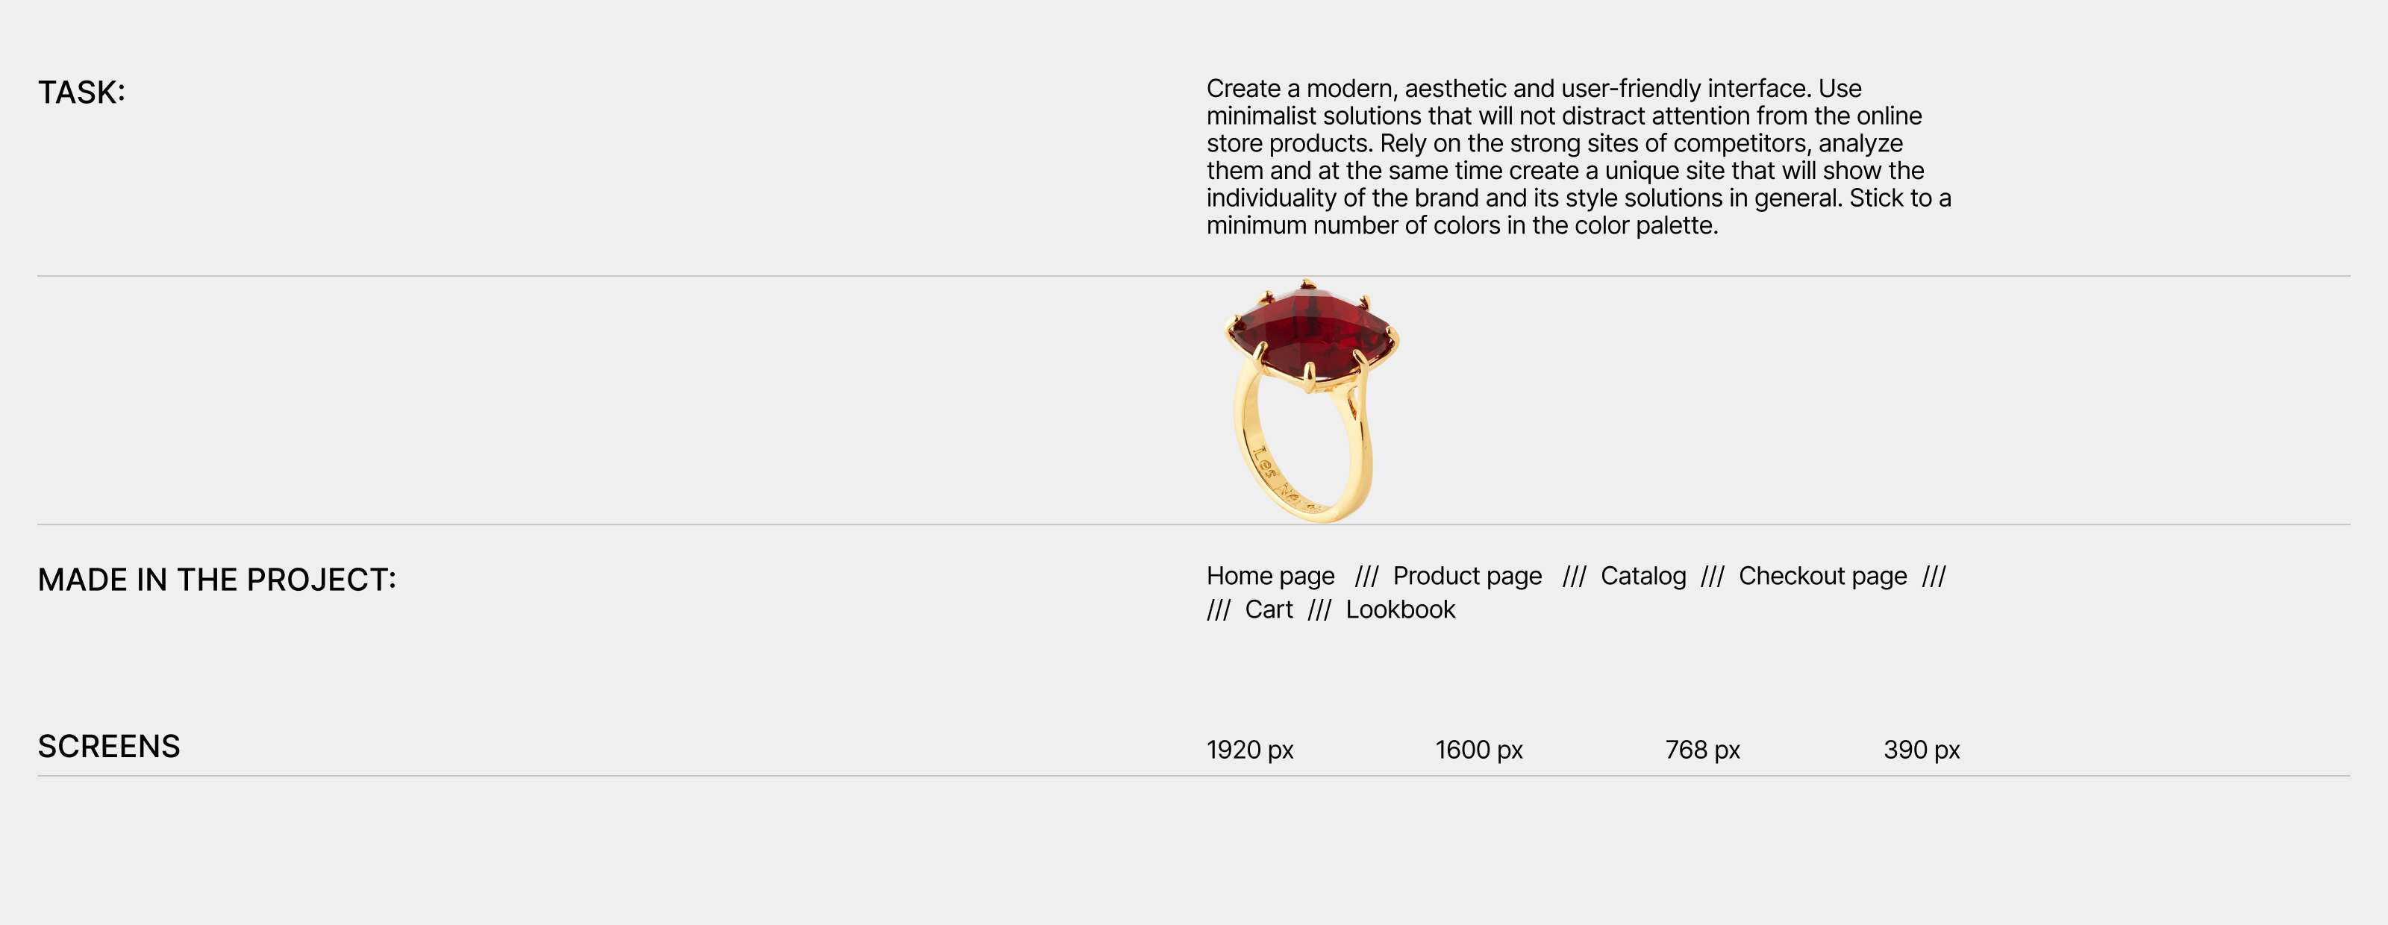Go to the Catalog item
The image size is (2388, 925).
(x=1642, y=577)
